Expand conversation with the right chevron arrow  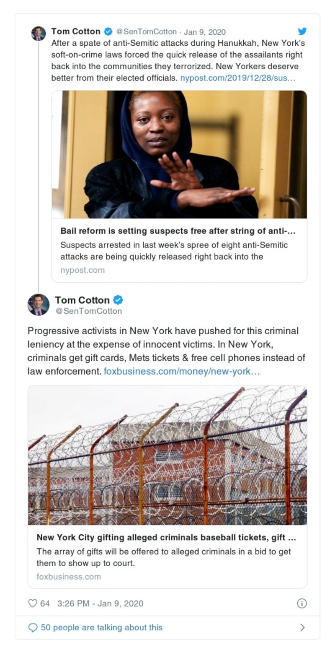[x=302, y=627]
